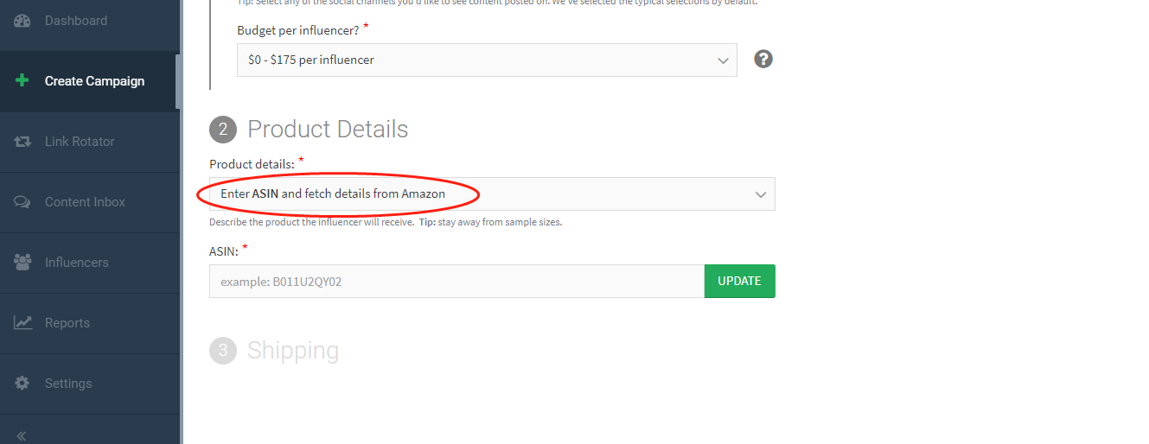The height and width of the screenshot is (444, 1149).
Task: Click the Content Inbox chat bubbles icon
Action: [x=22, y=202]
